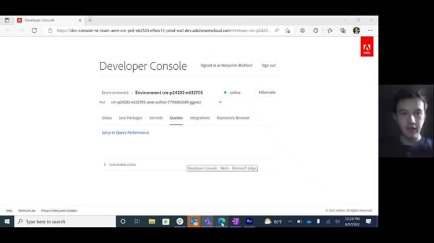The width and height of the screenshot is (434, 243).
Task: Switch to the Status tab
Action: tap(106, 118)
